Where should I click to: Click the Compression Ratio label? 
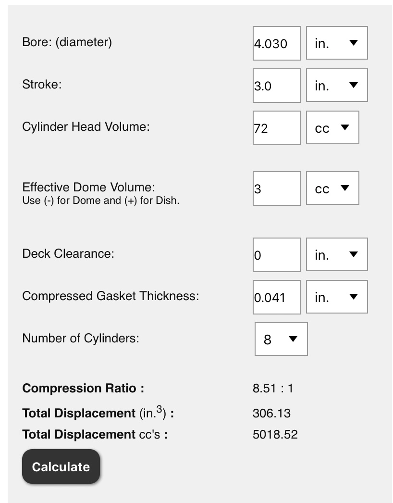(x=83, y=389)
